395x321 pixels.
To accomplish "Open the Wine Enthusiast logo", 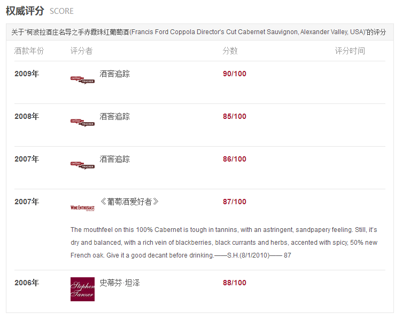I will coord(82,208).
